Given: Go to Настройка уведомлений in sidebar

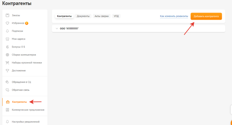Looking at the screenshot, I should point(25,122).
